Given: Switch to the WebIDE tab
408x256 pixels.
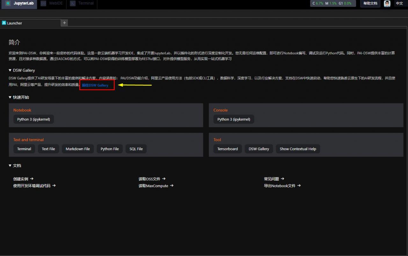Looking at the screenshot, I should coord(52,3).
